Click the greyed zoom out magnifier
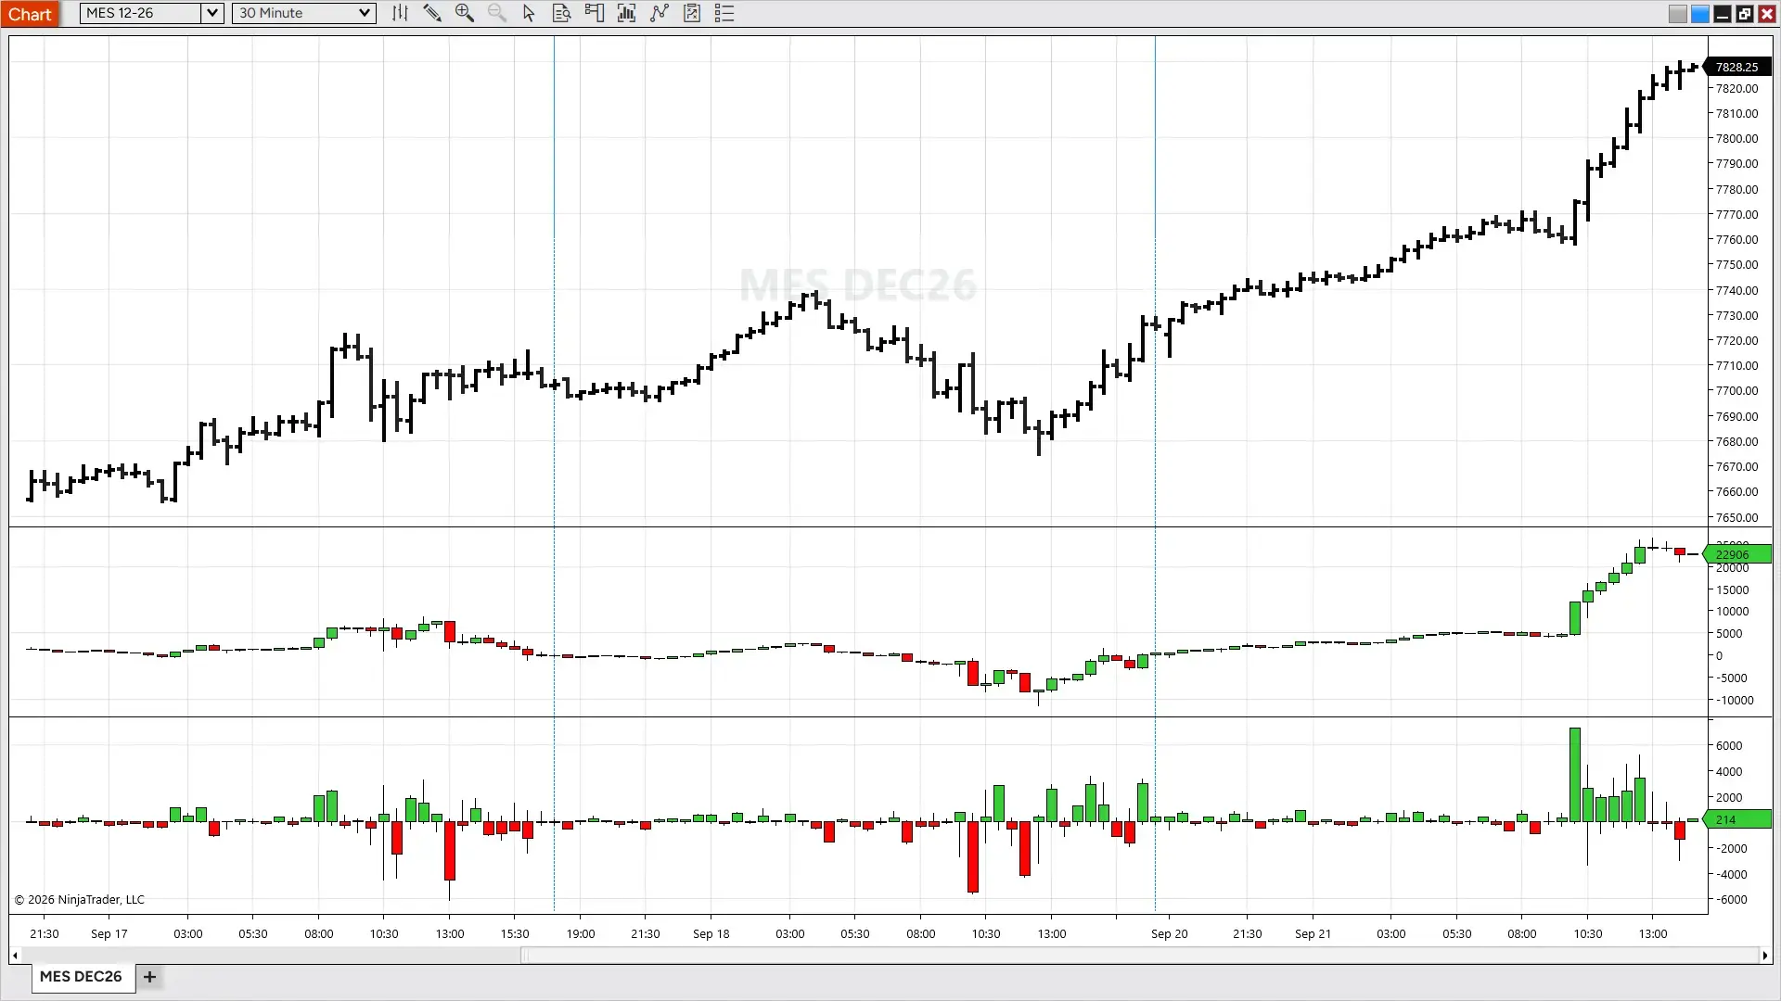The height and width of the screenshot is (1001, 1781). pyautogui.click(x=497, y=13)
